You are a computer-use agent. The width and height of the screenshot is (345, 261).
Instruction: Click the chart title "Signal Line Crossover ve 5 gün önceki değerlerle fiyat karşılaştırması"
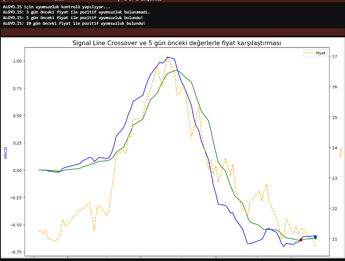177,43
